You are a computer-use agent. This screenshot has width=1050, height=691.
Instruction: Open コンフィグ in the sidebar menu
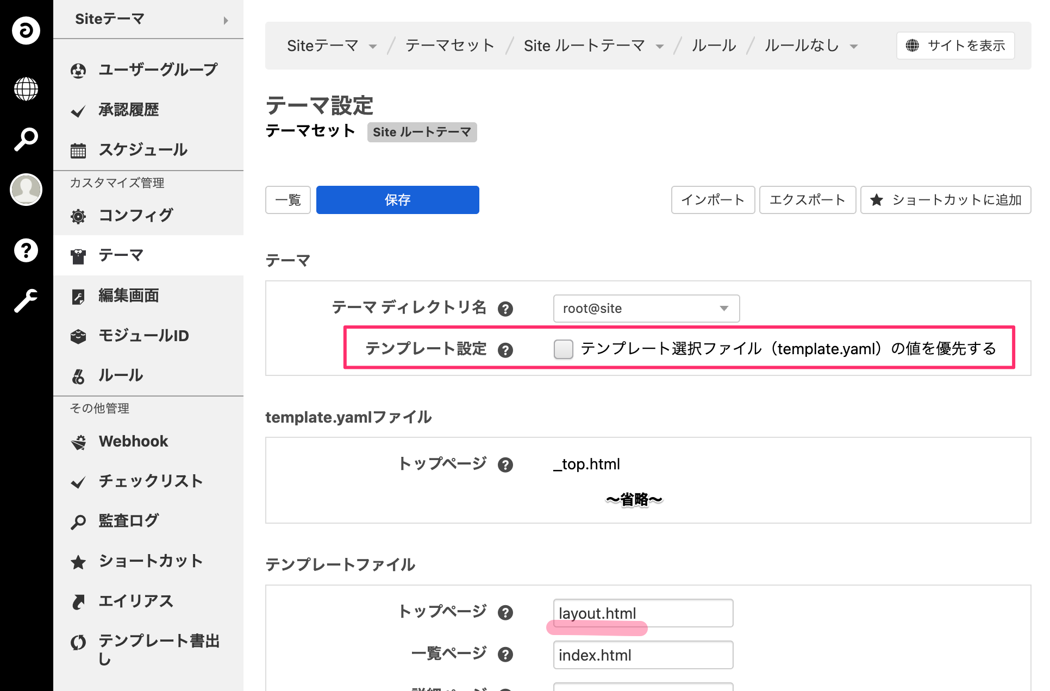[136, 216]
